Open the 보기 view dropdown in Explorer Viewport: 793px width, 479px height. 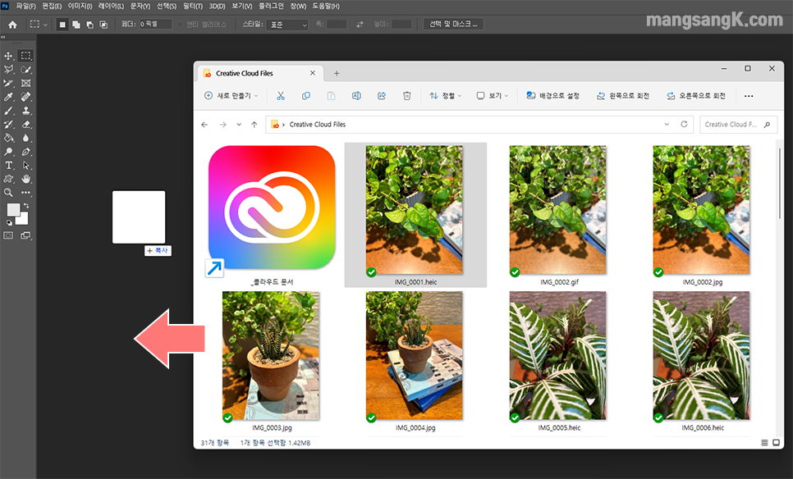click(x=492, y=95)
